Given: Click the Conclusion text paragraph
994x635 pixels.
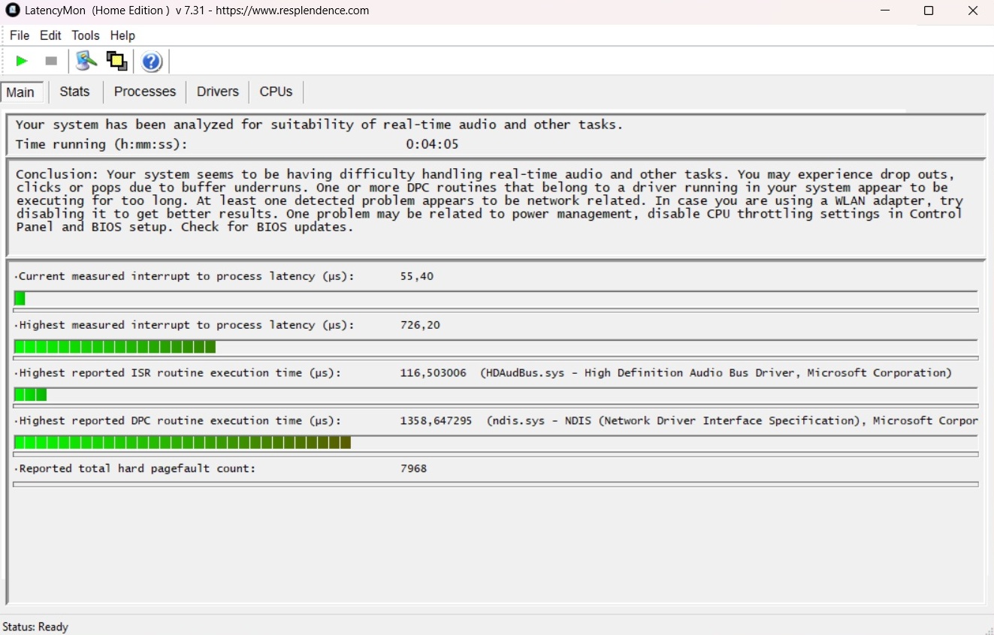Looking at the screenshot, I should (488, 200).
